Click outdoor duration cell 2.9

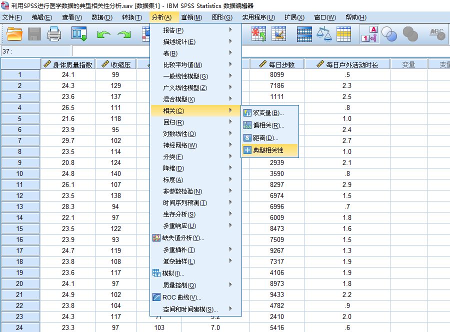pos(347,184)
